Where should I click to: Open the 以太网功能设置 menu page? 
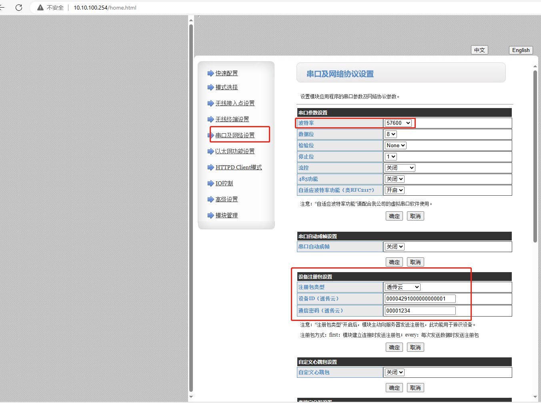point(235,151)
